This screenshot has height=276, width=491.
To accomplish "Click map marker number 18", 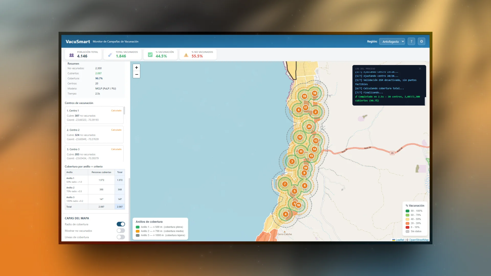I will tap(315, 93).
